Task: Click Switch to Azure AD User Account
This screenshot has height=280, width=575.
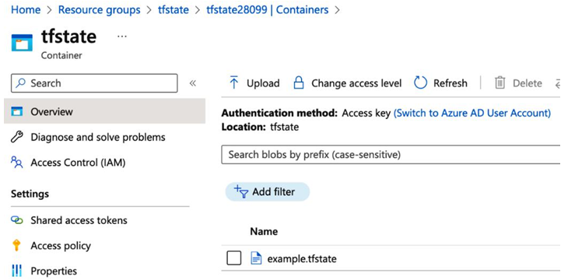Action: click(472, 113)
